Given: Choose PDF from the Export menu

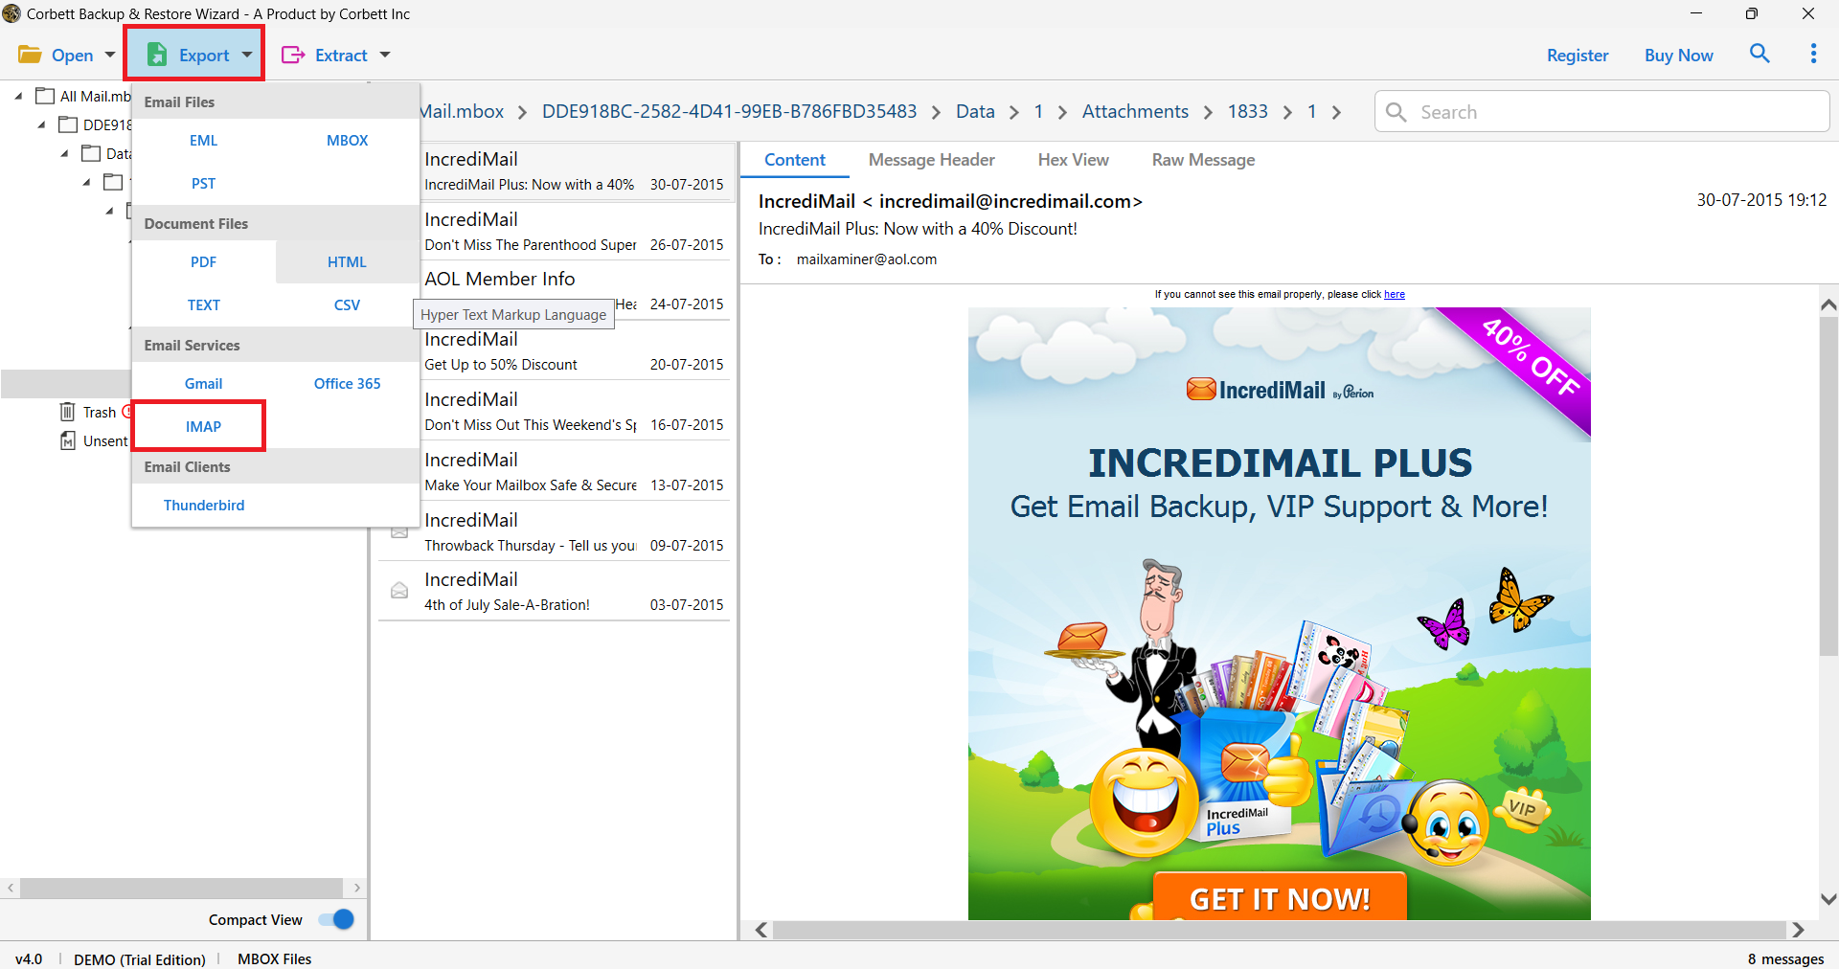Looking at the screenshot, I should [204, 261].
